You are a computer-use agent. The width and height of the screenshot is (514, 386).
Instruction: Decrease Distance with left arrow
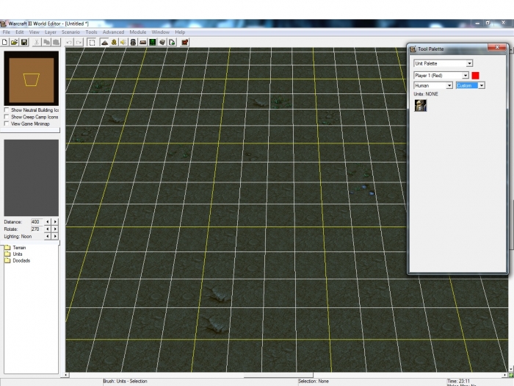(48, 222)
